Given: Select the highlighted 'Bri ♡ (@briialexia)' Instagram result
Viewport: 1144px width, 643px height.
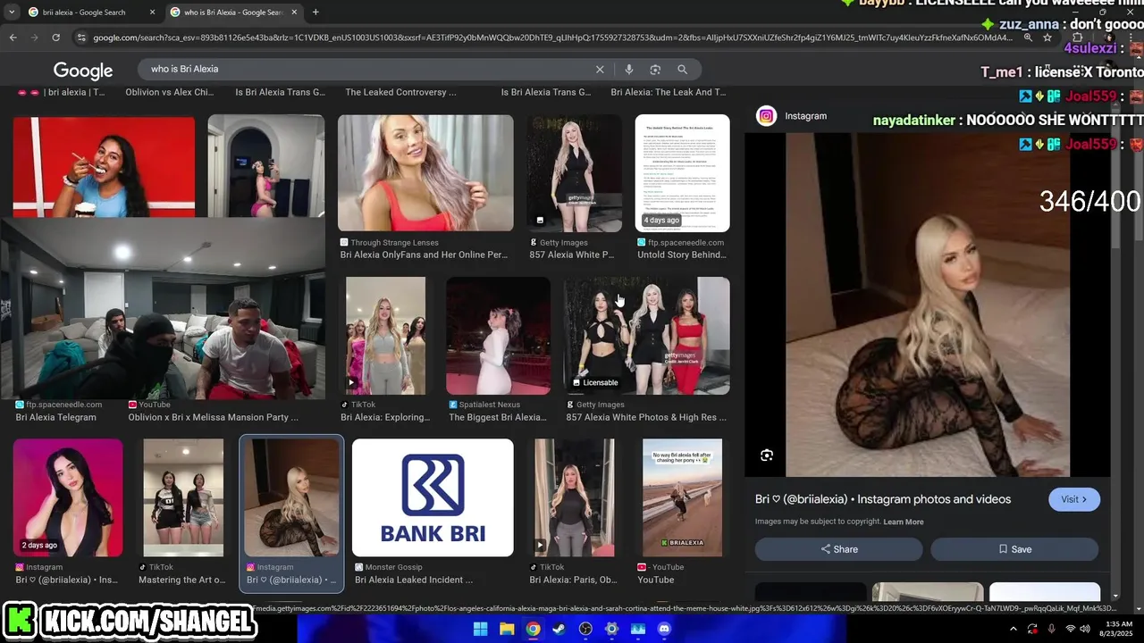Looking at the screenshot, I should point(291,514).
